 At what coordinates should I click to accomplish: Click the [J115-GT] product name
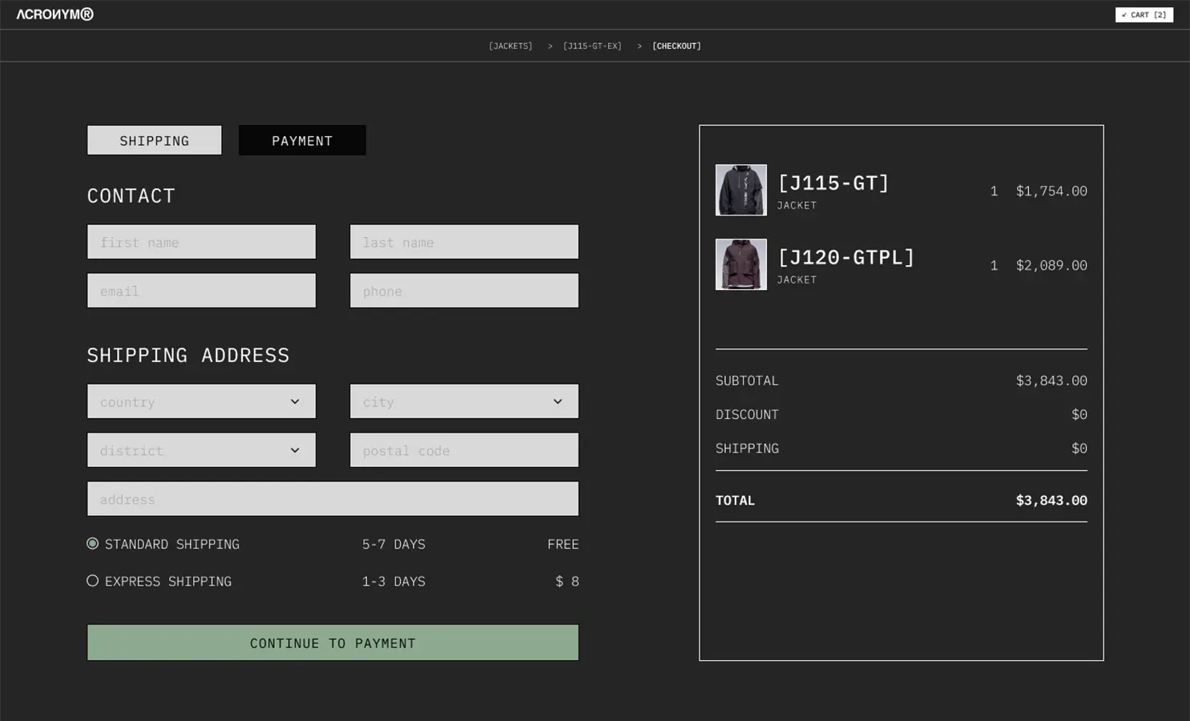click(833, 183)
